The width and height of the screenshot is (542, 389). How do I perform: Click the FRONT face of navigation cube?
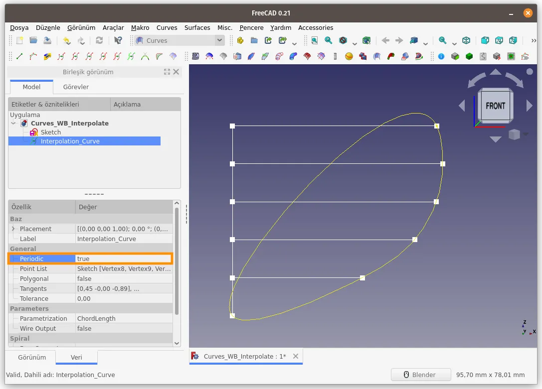click(495, 106)
